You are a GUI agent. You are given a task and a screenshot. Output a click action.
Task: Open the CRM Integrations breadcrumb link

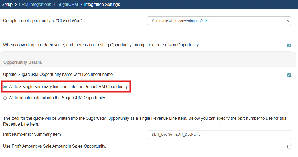coord(35,4)
